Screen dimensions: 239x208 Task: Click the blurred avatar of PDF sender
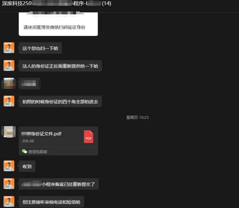coord(9,132)
